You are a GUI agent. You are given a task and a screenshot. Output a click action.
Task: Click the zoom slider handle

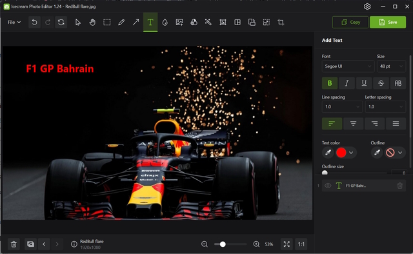(x=223, y=244)
